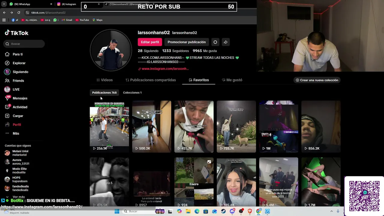Open Steam from the taskbar

(223, 211)
